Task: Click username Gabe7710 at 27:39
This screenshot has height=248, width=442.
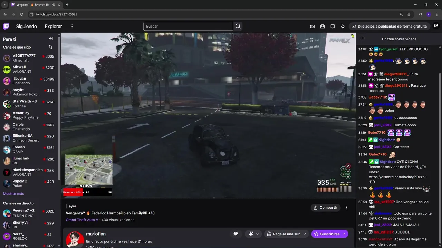Action: click(377, 97)
